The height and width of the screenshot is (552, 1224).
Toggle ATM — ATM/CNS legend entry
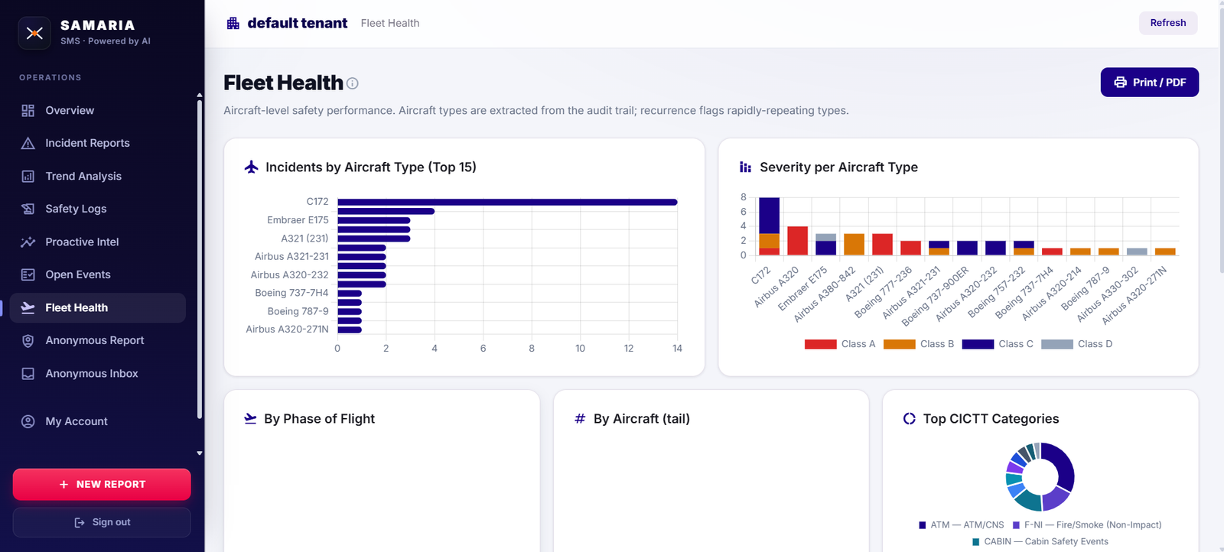click(962, 525)
